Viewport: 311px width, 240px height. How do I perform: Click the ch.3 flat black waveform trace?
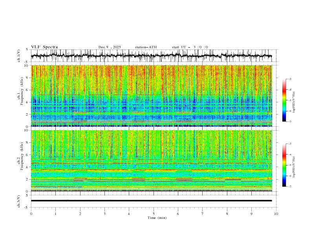(x=151, y=201)
